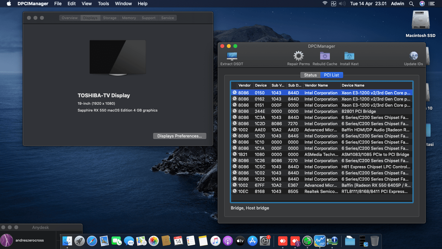Image resolution: width=442 pixels, height=249 pixels.
Task: Sort the list by Device Name column
Action: click(x=354, y=85)
